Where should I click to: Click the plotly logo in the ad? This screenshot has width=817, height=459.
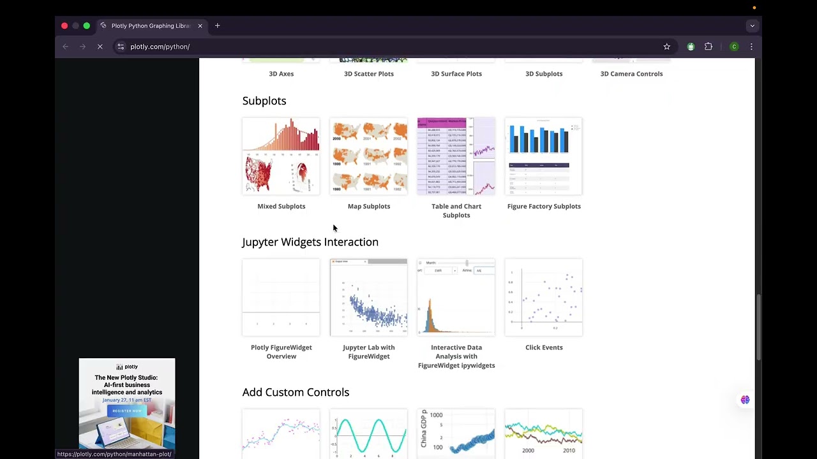click(127, 367)
